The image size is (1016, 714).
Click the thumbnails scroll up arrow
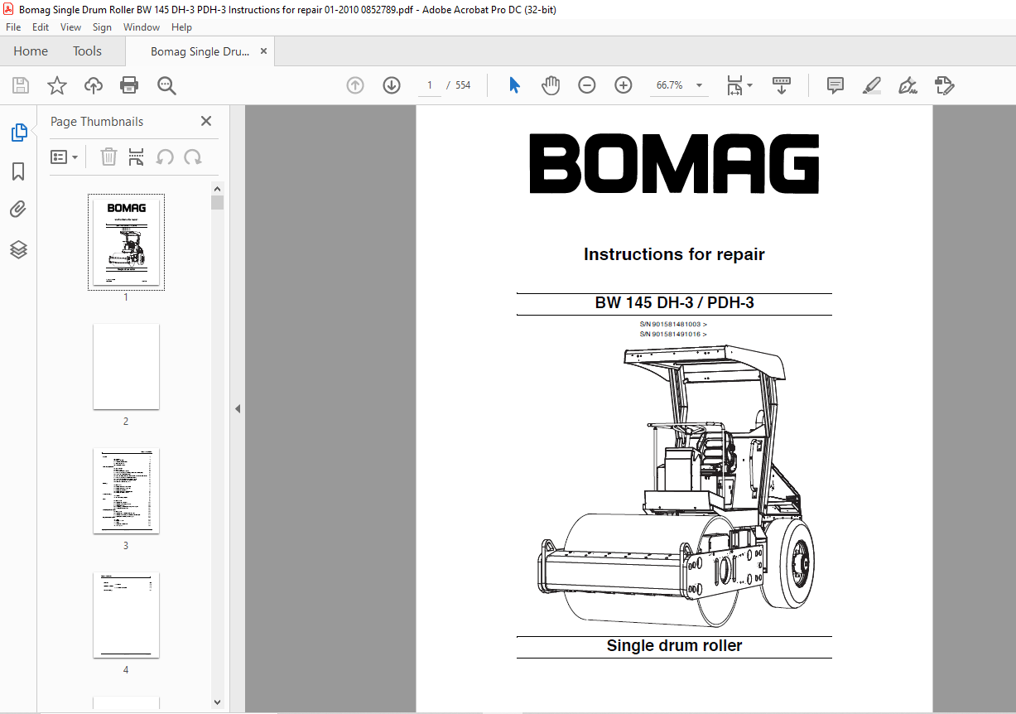(217, 188)
